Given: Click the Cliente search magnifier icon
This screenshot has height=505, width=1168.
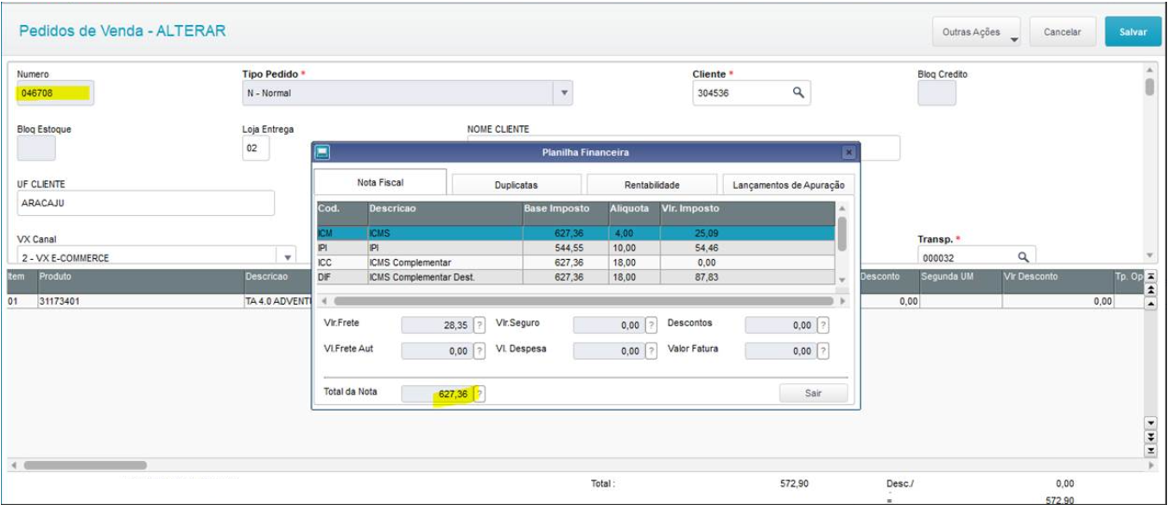Looking at the screenshot, I should 798,93.
